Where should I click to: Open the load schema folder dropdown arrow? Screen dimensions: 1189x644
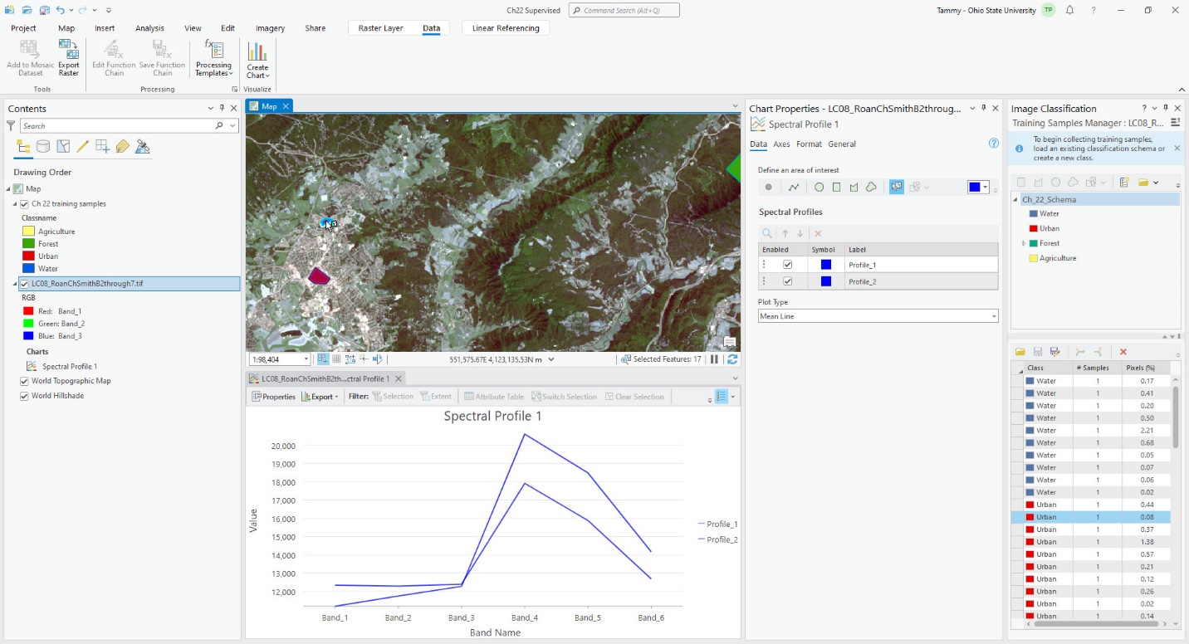1156,183
